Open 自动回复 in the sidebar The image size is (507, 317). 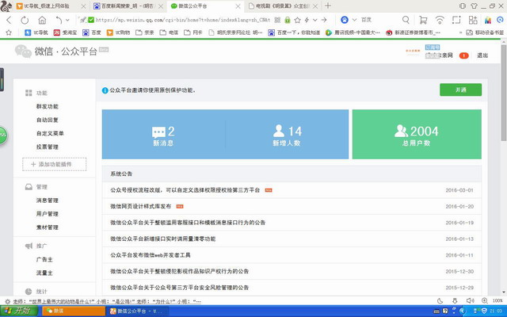48,120
